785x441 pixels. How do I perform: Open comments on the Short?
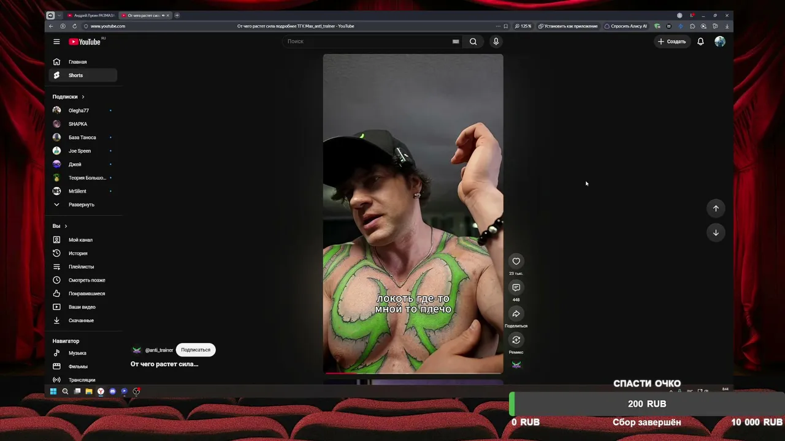click(x=516, y=288)
